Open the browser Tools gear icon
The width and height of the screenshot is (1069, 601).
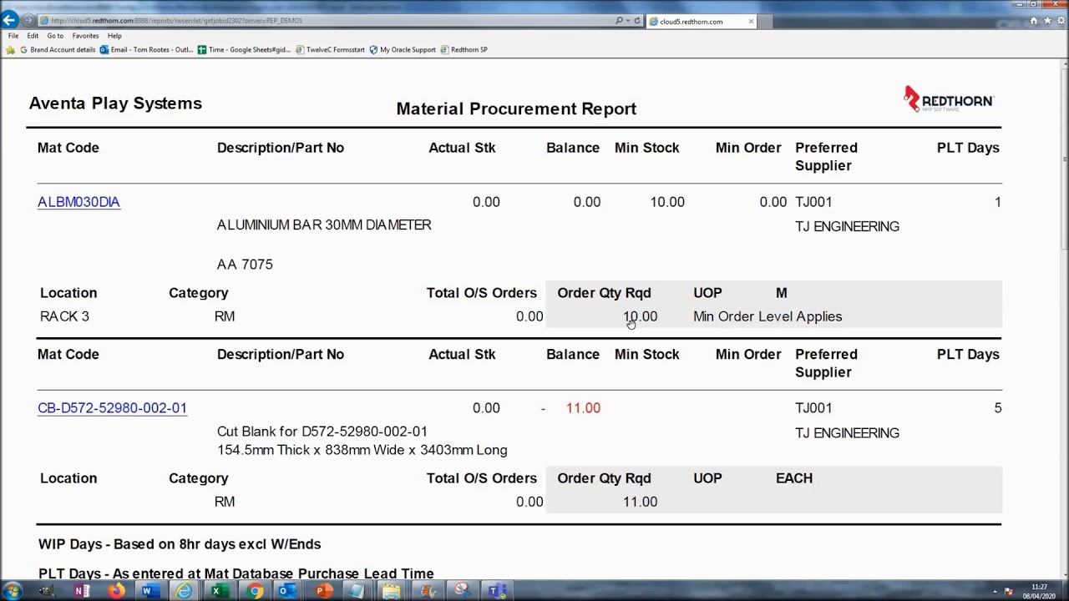click(x=1060, y=21)
